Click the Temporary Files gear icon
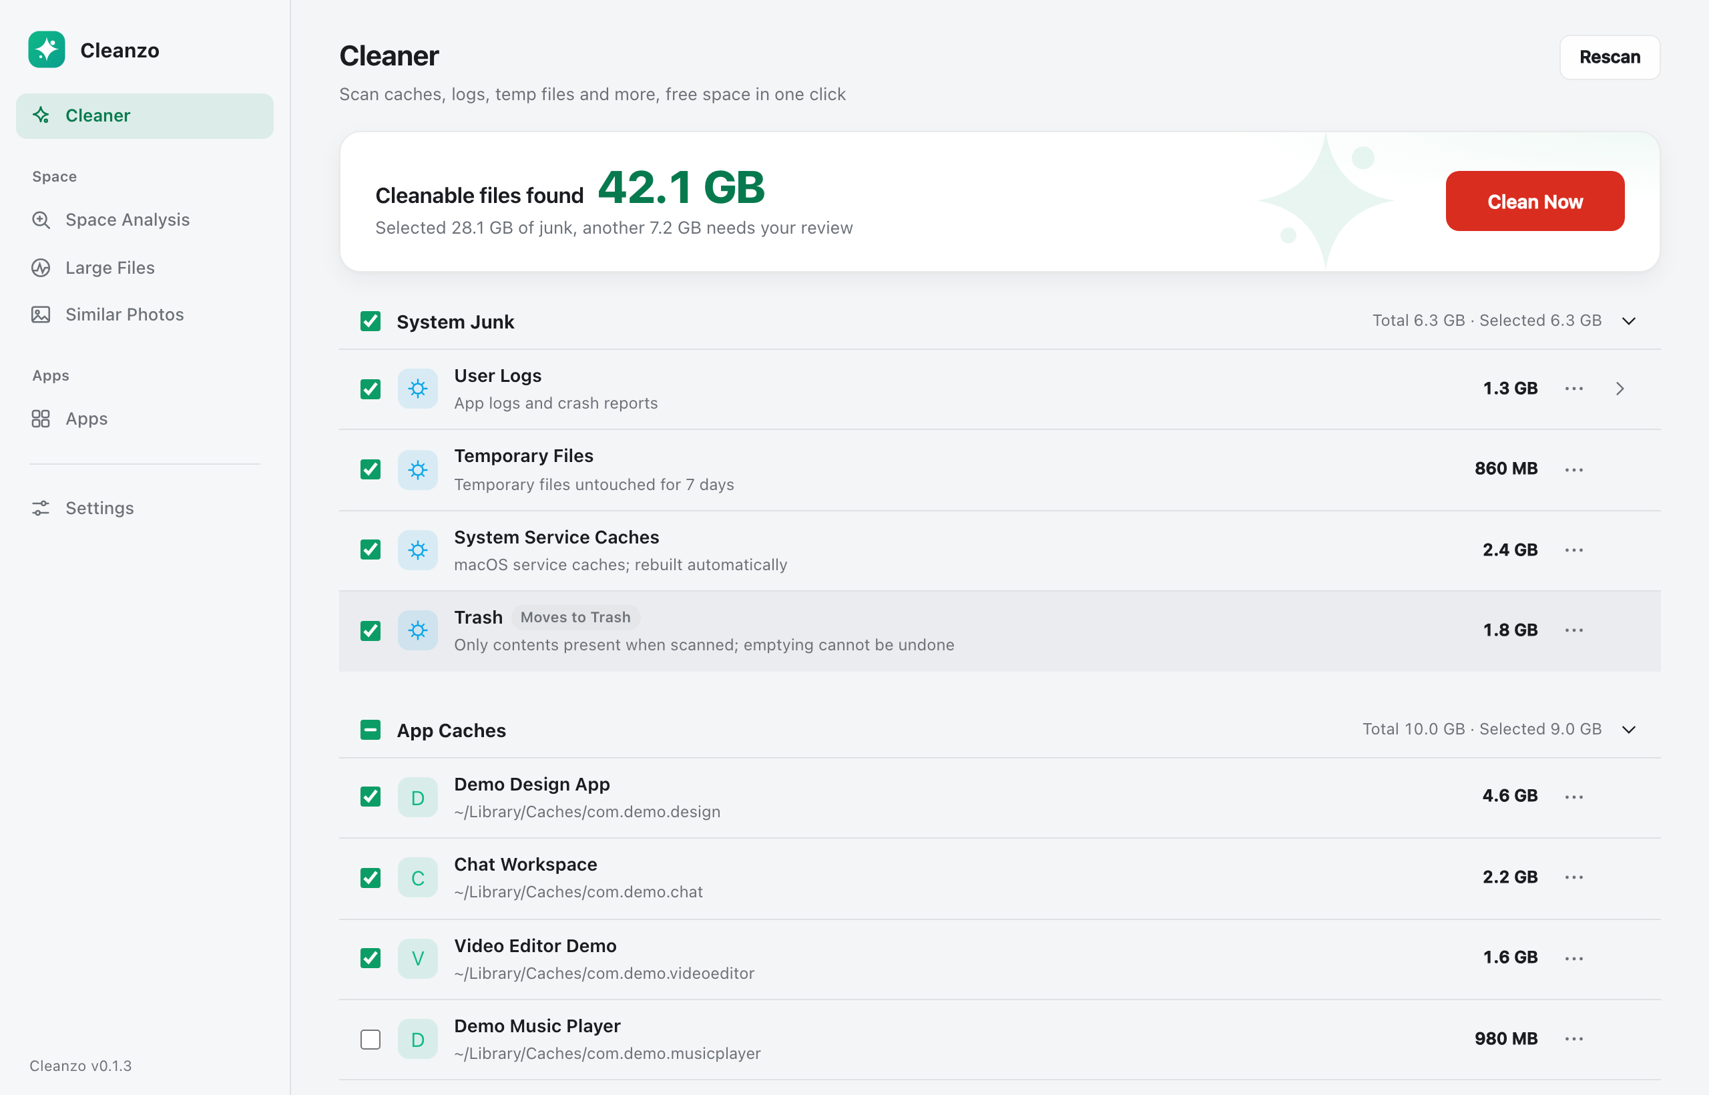The height and width of the screenshot is (1095, 1709). click(x=418, y=469)
